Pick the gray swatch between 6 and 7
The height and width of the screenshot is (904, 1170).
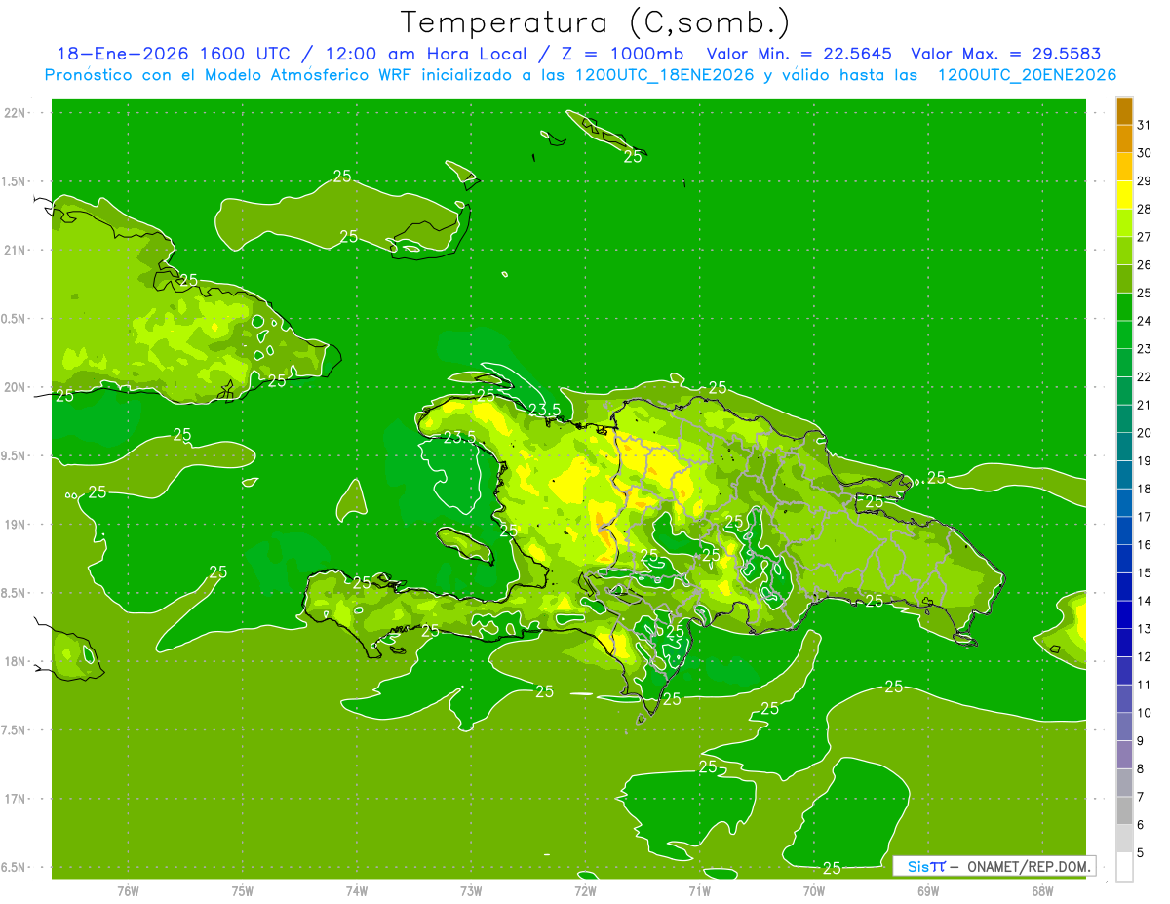[1124, 810]
